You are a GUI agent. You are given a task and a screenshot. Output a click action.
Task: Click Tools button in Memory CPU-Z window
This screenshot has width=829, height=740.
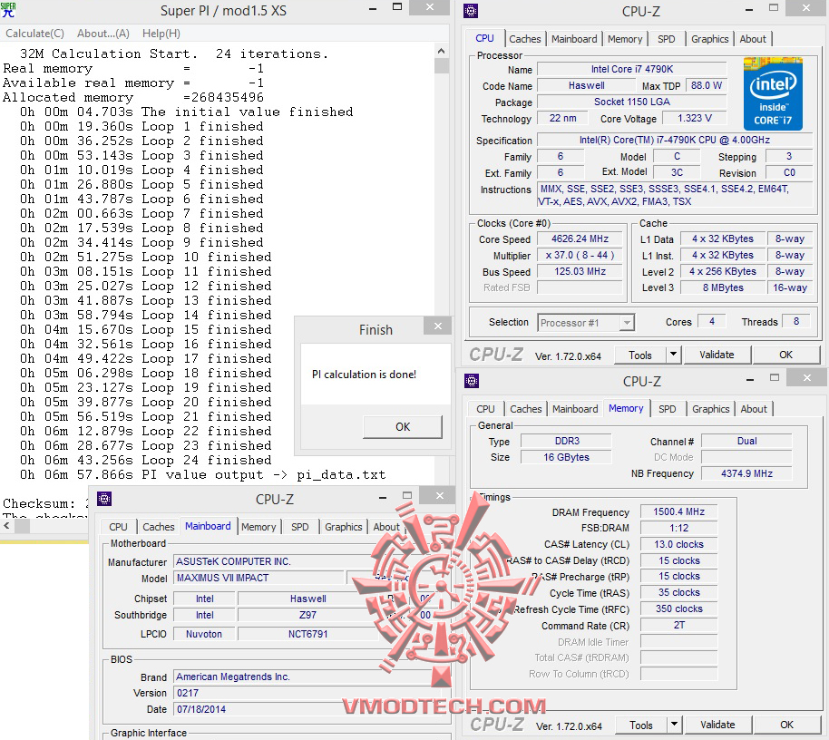tap(640, 725)
